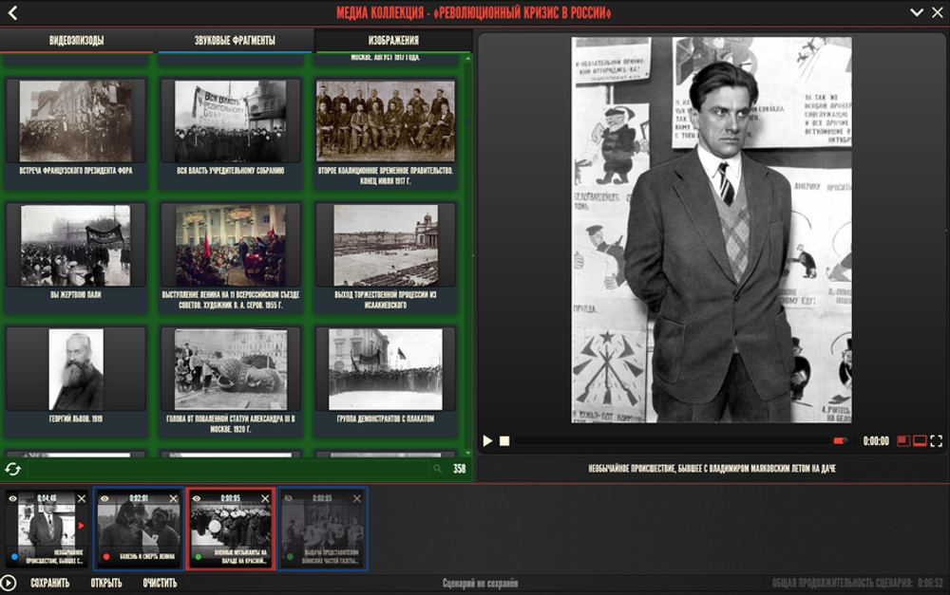Click the refresh icon beside the search field

click(12, 469)
